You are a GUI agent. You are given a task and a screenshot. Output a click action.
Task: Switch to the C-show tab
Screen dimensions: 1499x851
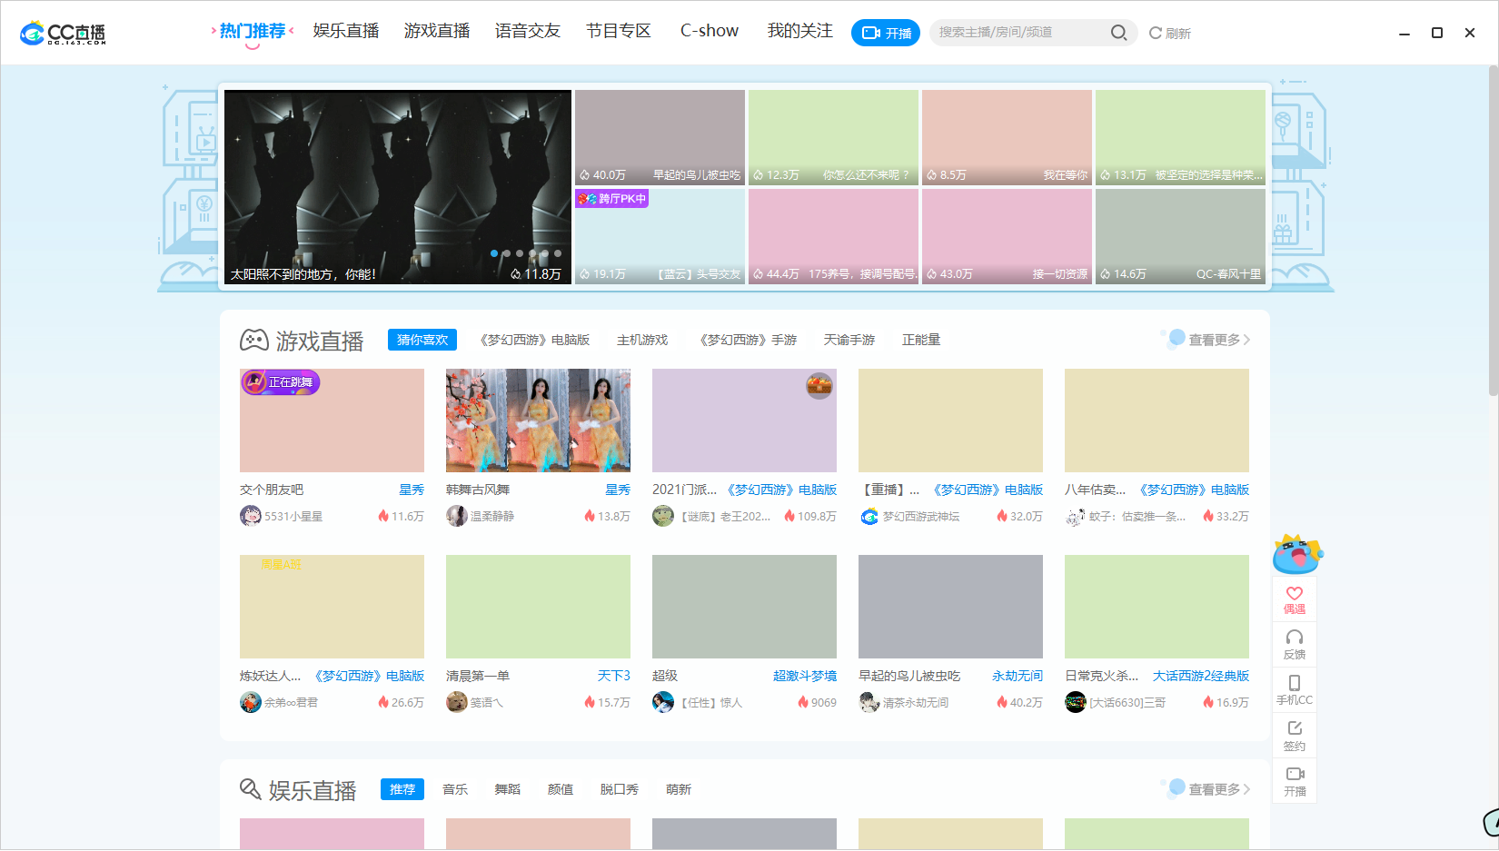click(x=710, y=31)
